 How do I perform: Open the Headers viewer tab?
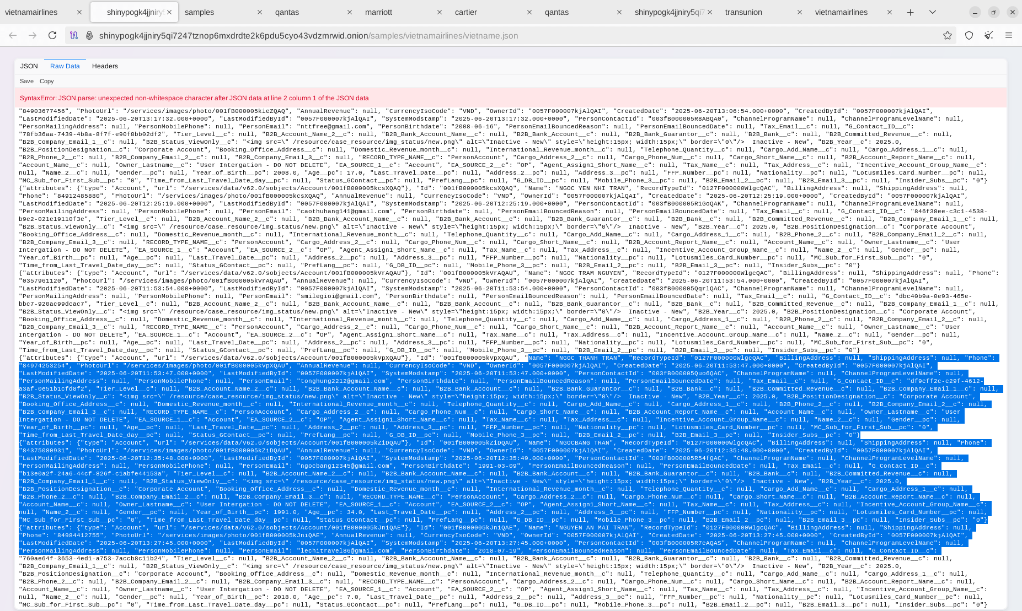point(105,66)
